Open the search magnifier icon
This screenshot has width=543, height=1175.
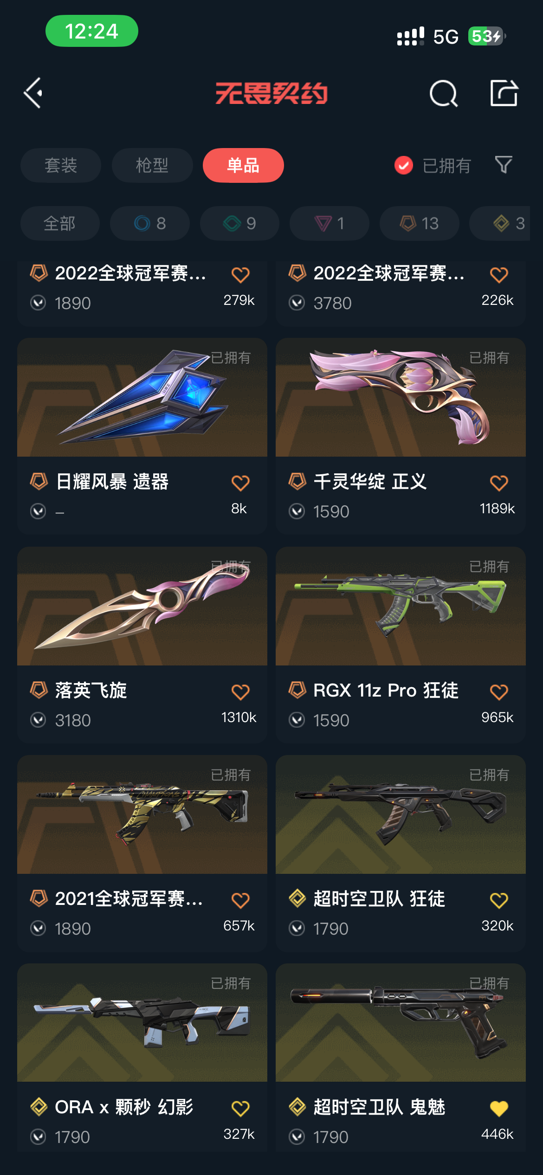[443, 93]
